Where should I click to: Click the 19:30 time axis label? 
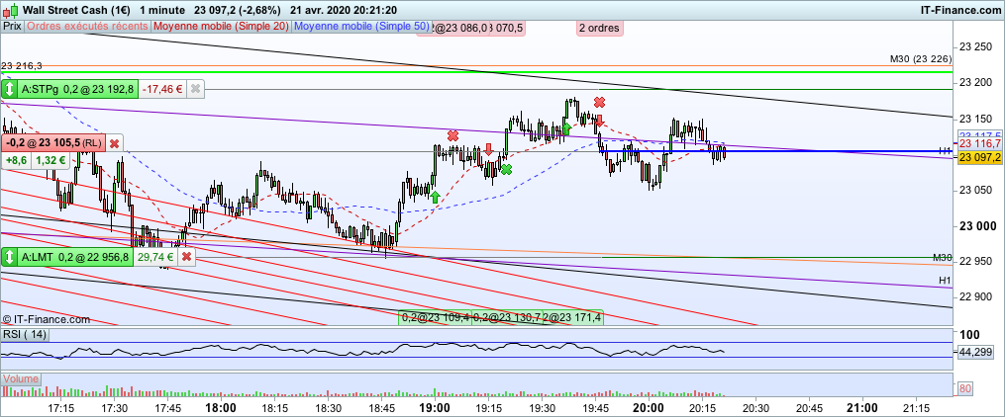click(x=542, y=407)
